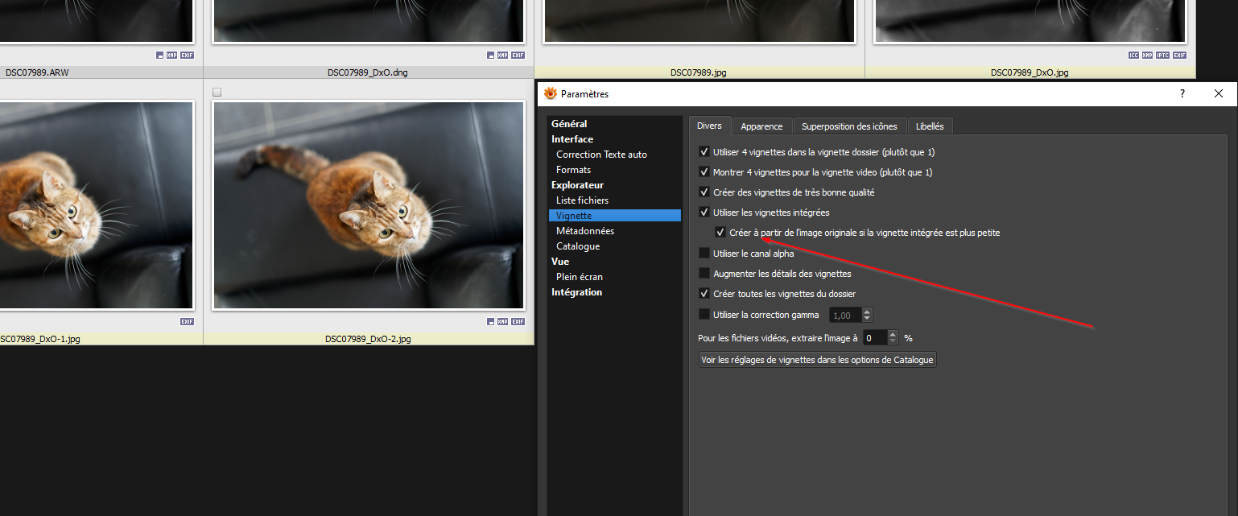
Task: Switch to the Divers tab
Action: point(709,126)
